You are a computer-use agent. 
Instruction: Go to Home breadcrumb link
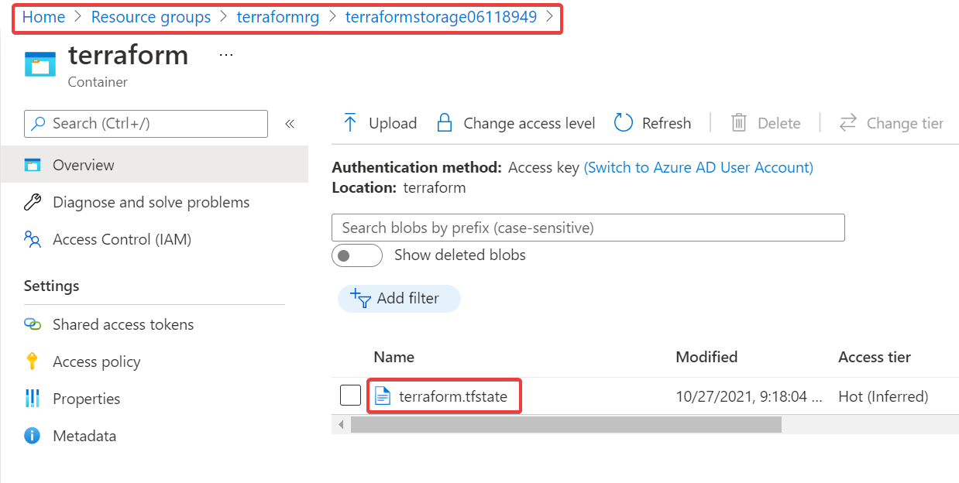(x=43, y=17)
